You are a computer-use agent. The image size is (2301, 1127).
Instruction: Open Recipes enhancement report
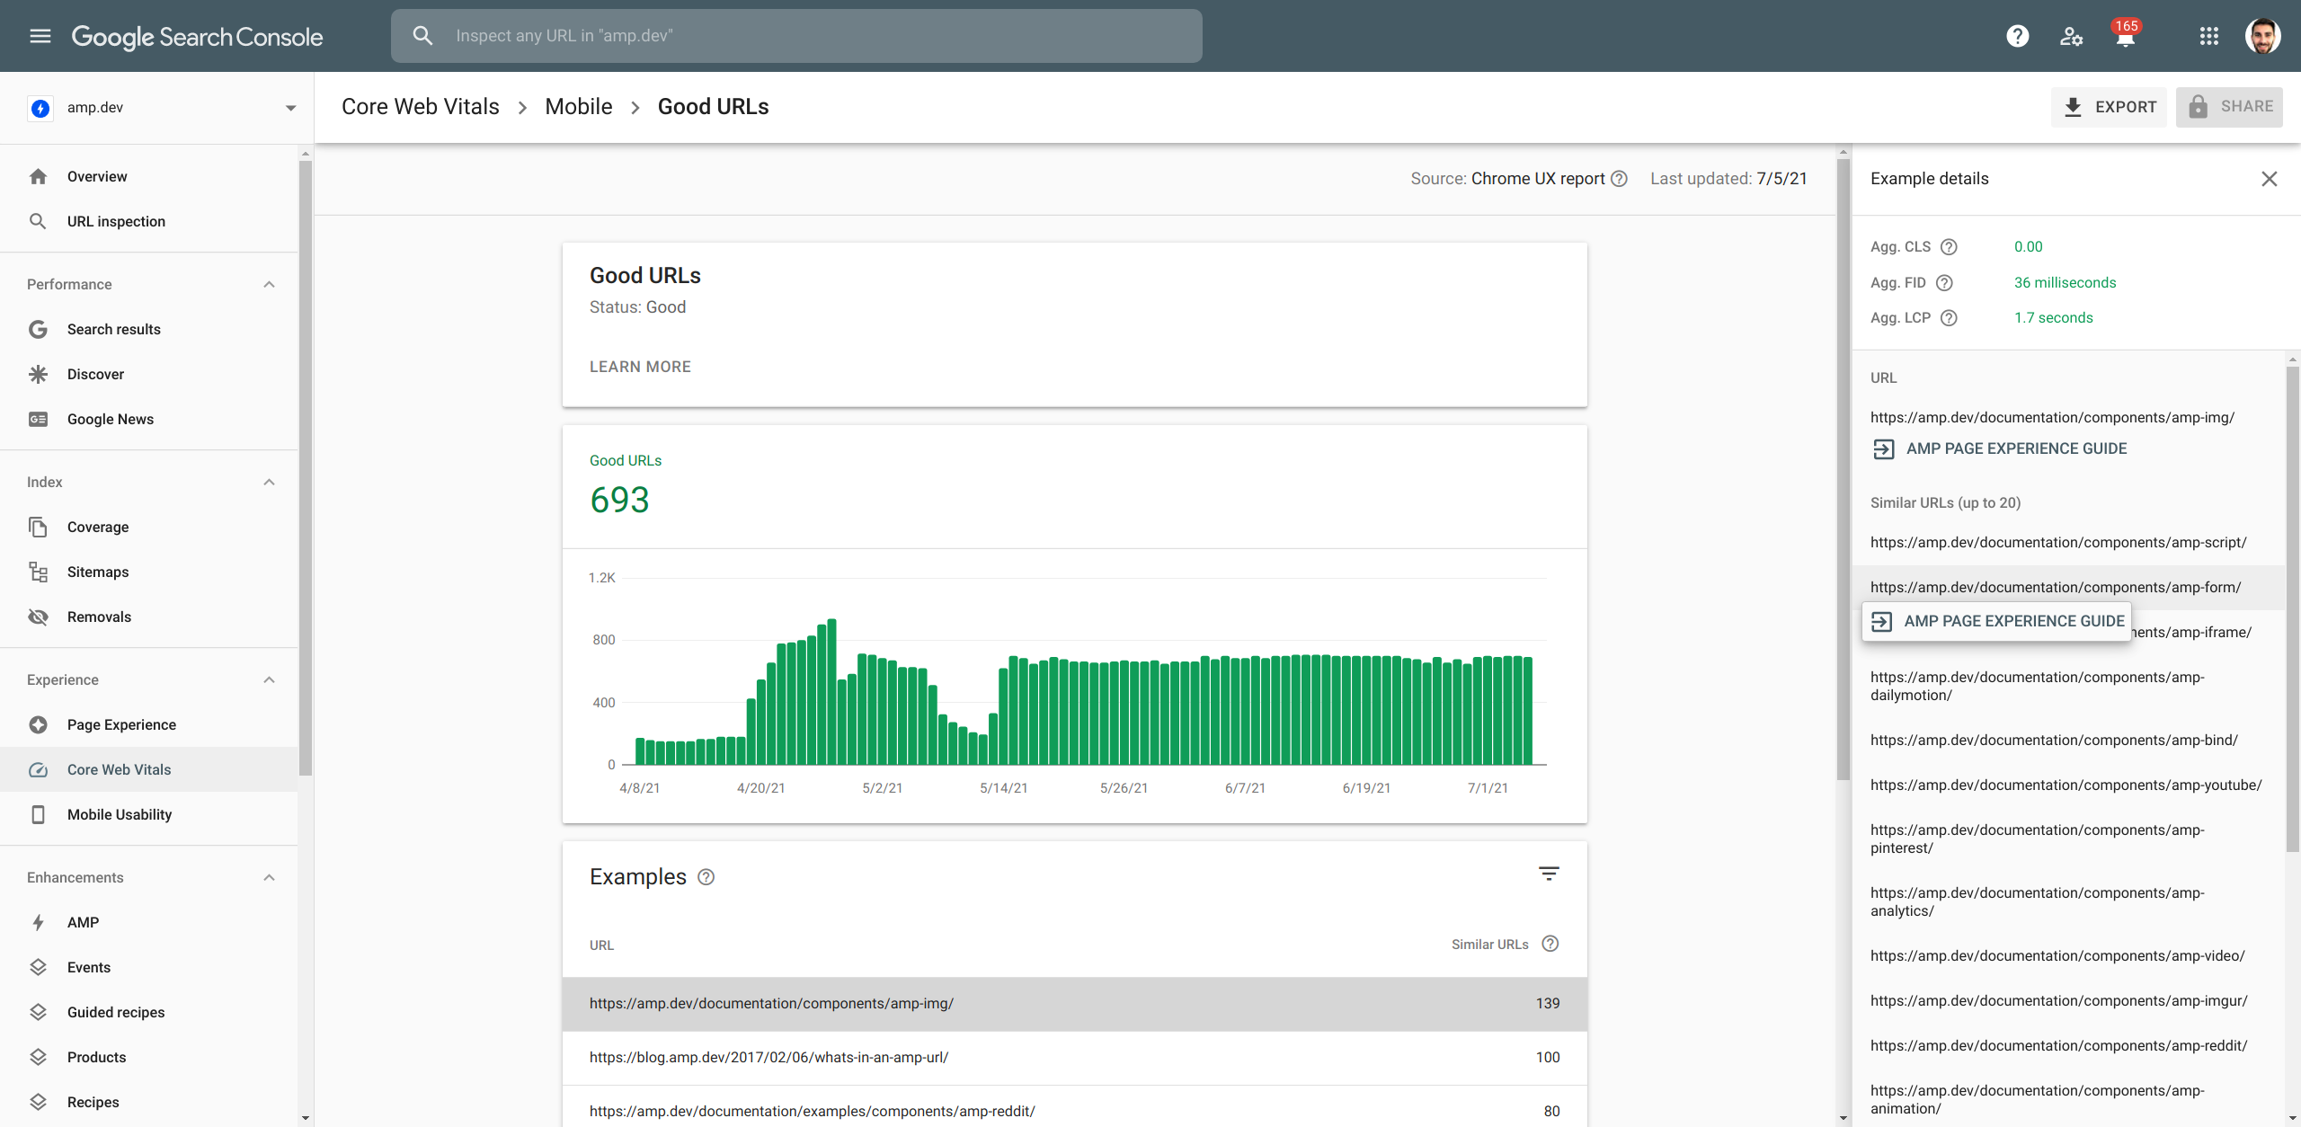[148, 1102]
